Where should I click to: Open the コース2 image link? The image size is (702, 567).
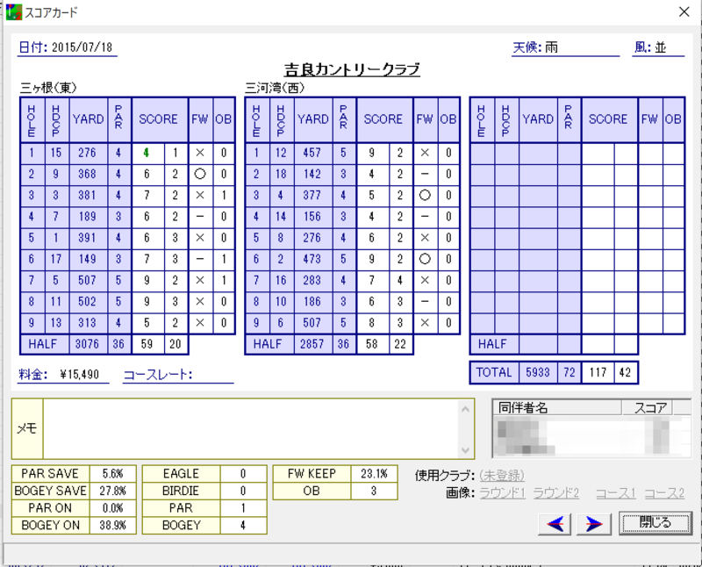664,493
